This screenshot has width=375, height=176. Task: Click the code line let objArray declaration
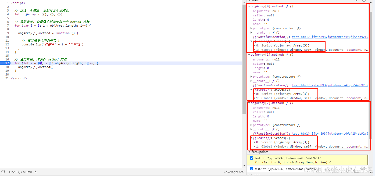click(x=38, y=14)
